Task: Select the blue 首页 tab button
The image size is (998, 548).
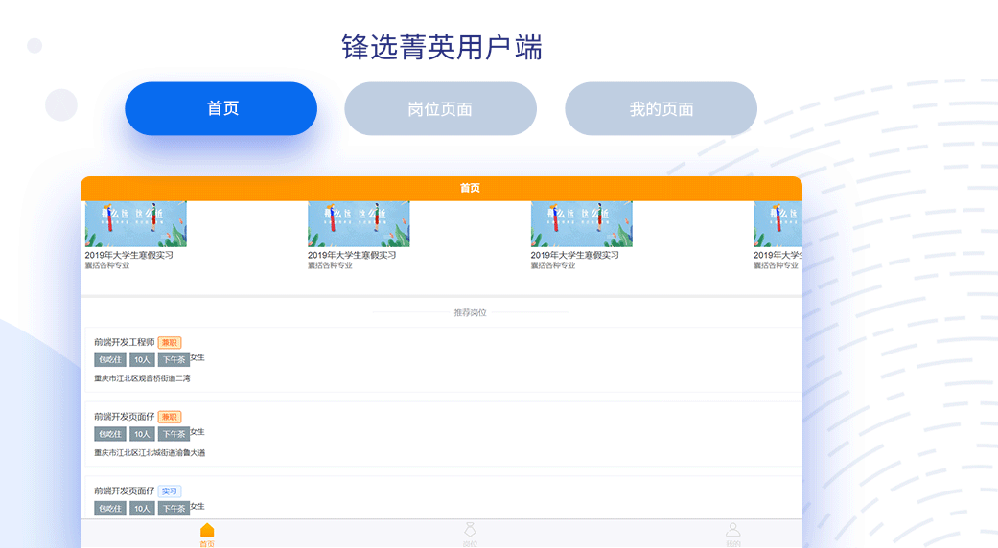Action: pos(221,108)
